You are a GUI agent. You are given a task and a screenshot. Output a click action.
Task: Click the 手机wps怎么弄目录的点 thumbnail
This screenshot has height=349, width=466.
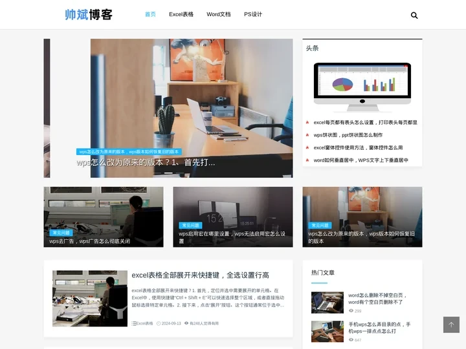[327, 332]
